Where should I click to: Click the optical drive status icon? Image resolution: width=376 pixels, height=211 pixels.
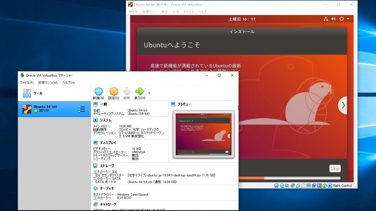[x=282, y=185]
